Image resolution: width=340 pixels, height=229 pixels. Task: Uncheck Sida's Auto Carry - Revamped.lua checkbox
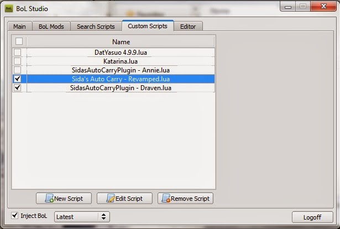coord(17,79)
